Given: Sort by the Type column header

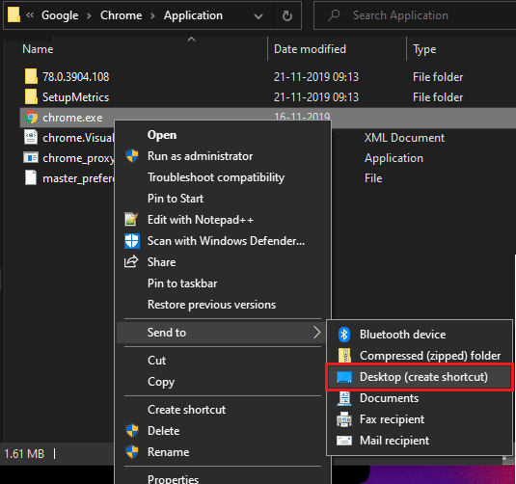Looking at the screenshot, I should coord(424,49).
